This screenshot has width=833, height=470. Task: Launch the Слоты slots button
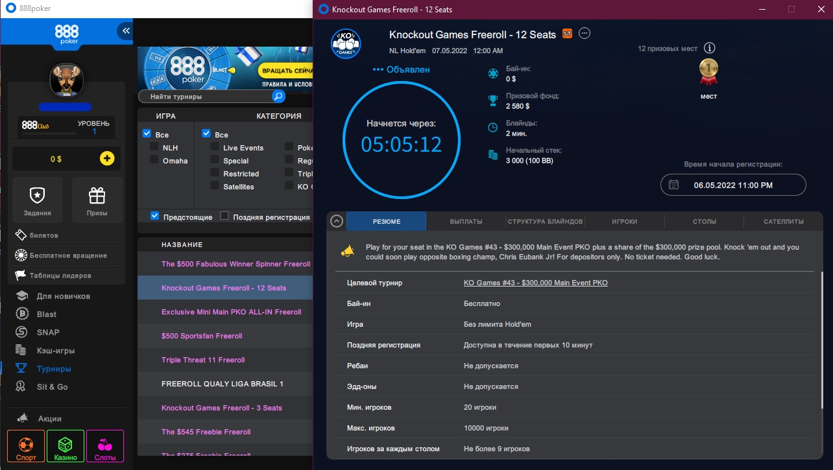(x=105, y=447)
